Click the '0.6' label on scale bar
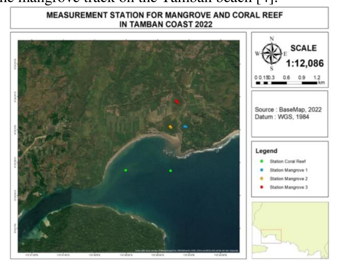This screenshot has height=261, width=337. coord(286,78)
